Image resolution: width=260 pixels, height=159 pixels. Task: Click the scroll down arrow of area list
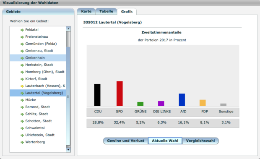[x=68, y=150]
